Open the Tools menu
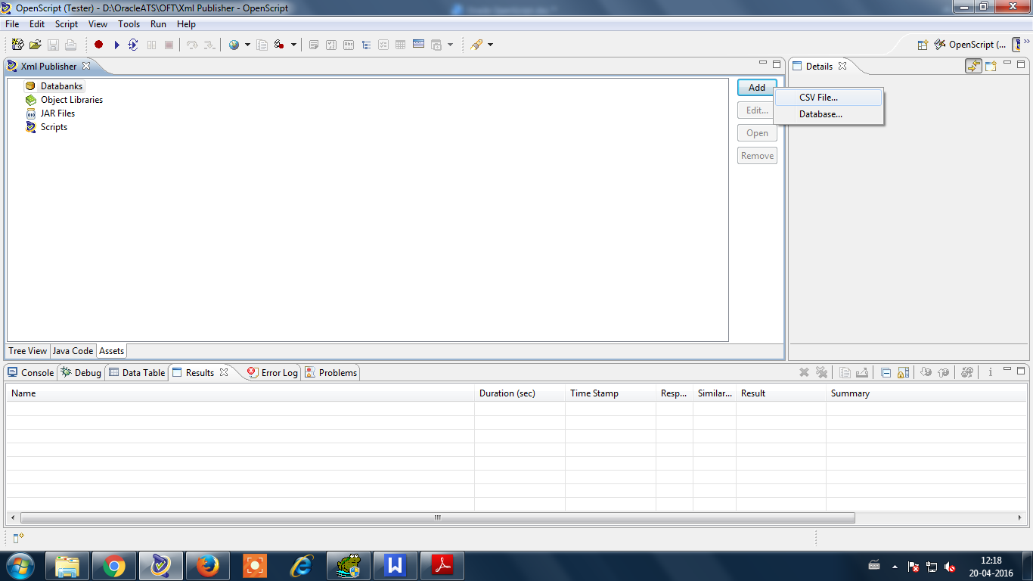This screenshot has width=1033, height=581. (x=129, y=24)
